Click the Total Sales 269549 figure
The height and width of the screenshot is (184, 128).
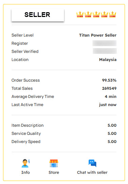click(109, 88)
